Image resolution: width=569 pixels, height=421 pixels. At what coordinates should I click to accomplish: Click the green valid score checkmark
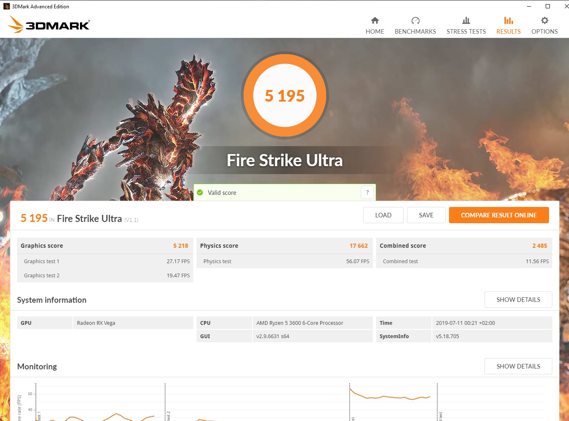click(x=200, y=192)
